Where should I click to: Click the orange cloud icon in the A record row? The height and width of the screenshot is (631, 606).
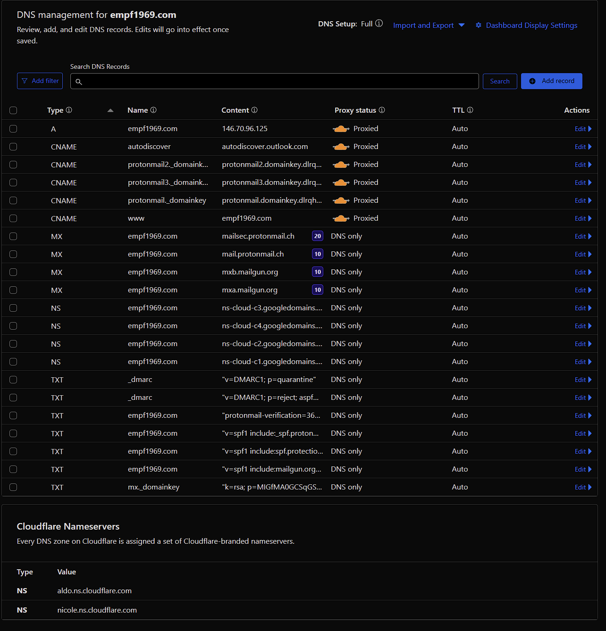point(341,129)
